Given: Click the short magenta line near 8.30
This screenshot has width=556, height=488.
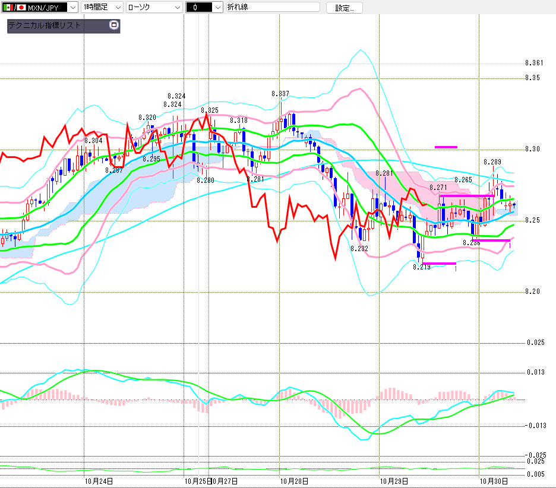Looking at the screenshot, I should pyautogui.click(x=446, y=147).
